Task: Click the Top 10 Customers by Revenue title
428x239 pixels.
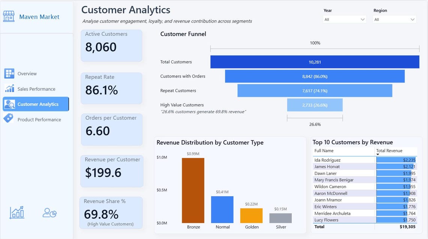Action: coord(353,142)
